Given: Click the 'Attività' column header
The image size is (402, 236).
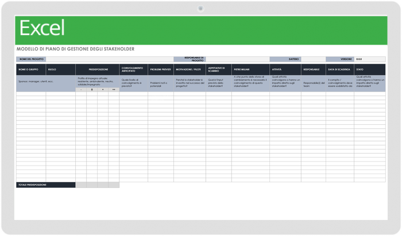Looking at the screenshot, I should click(285, 69).
